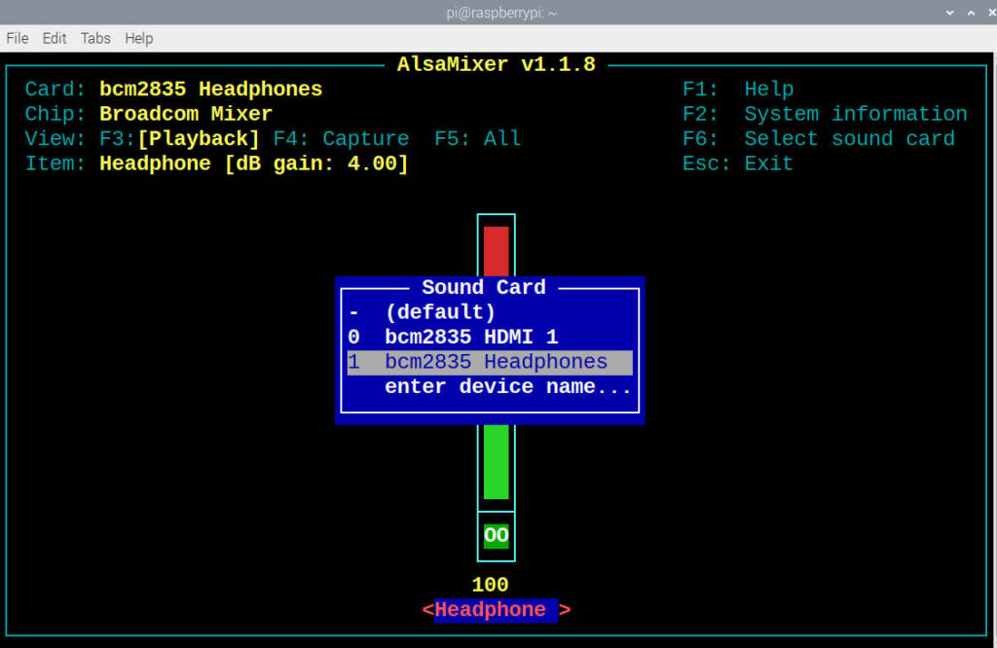Click the Esc: Exit text

738,163
